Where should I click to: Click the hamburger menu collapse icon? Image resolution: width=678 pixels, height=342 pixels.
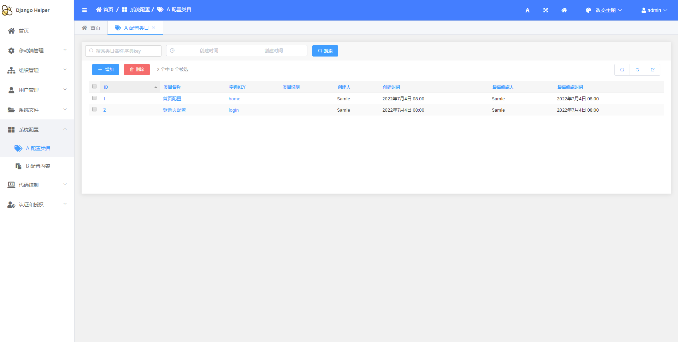pos(84,10)
